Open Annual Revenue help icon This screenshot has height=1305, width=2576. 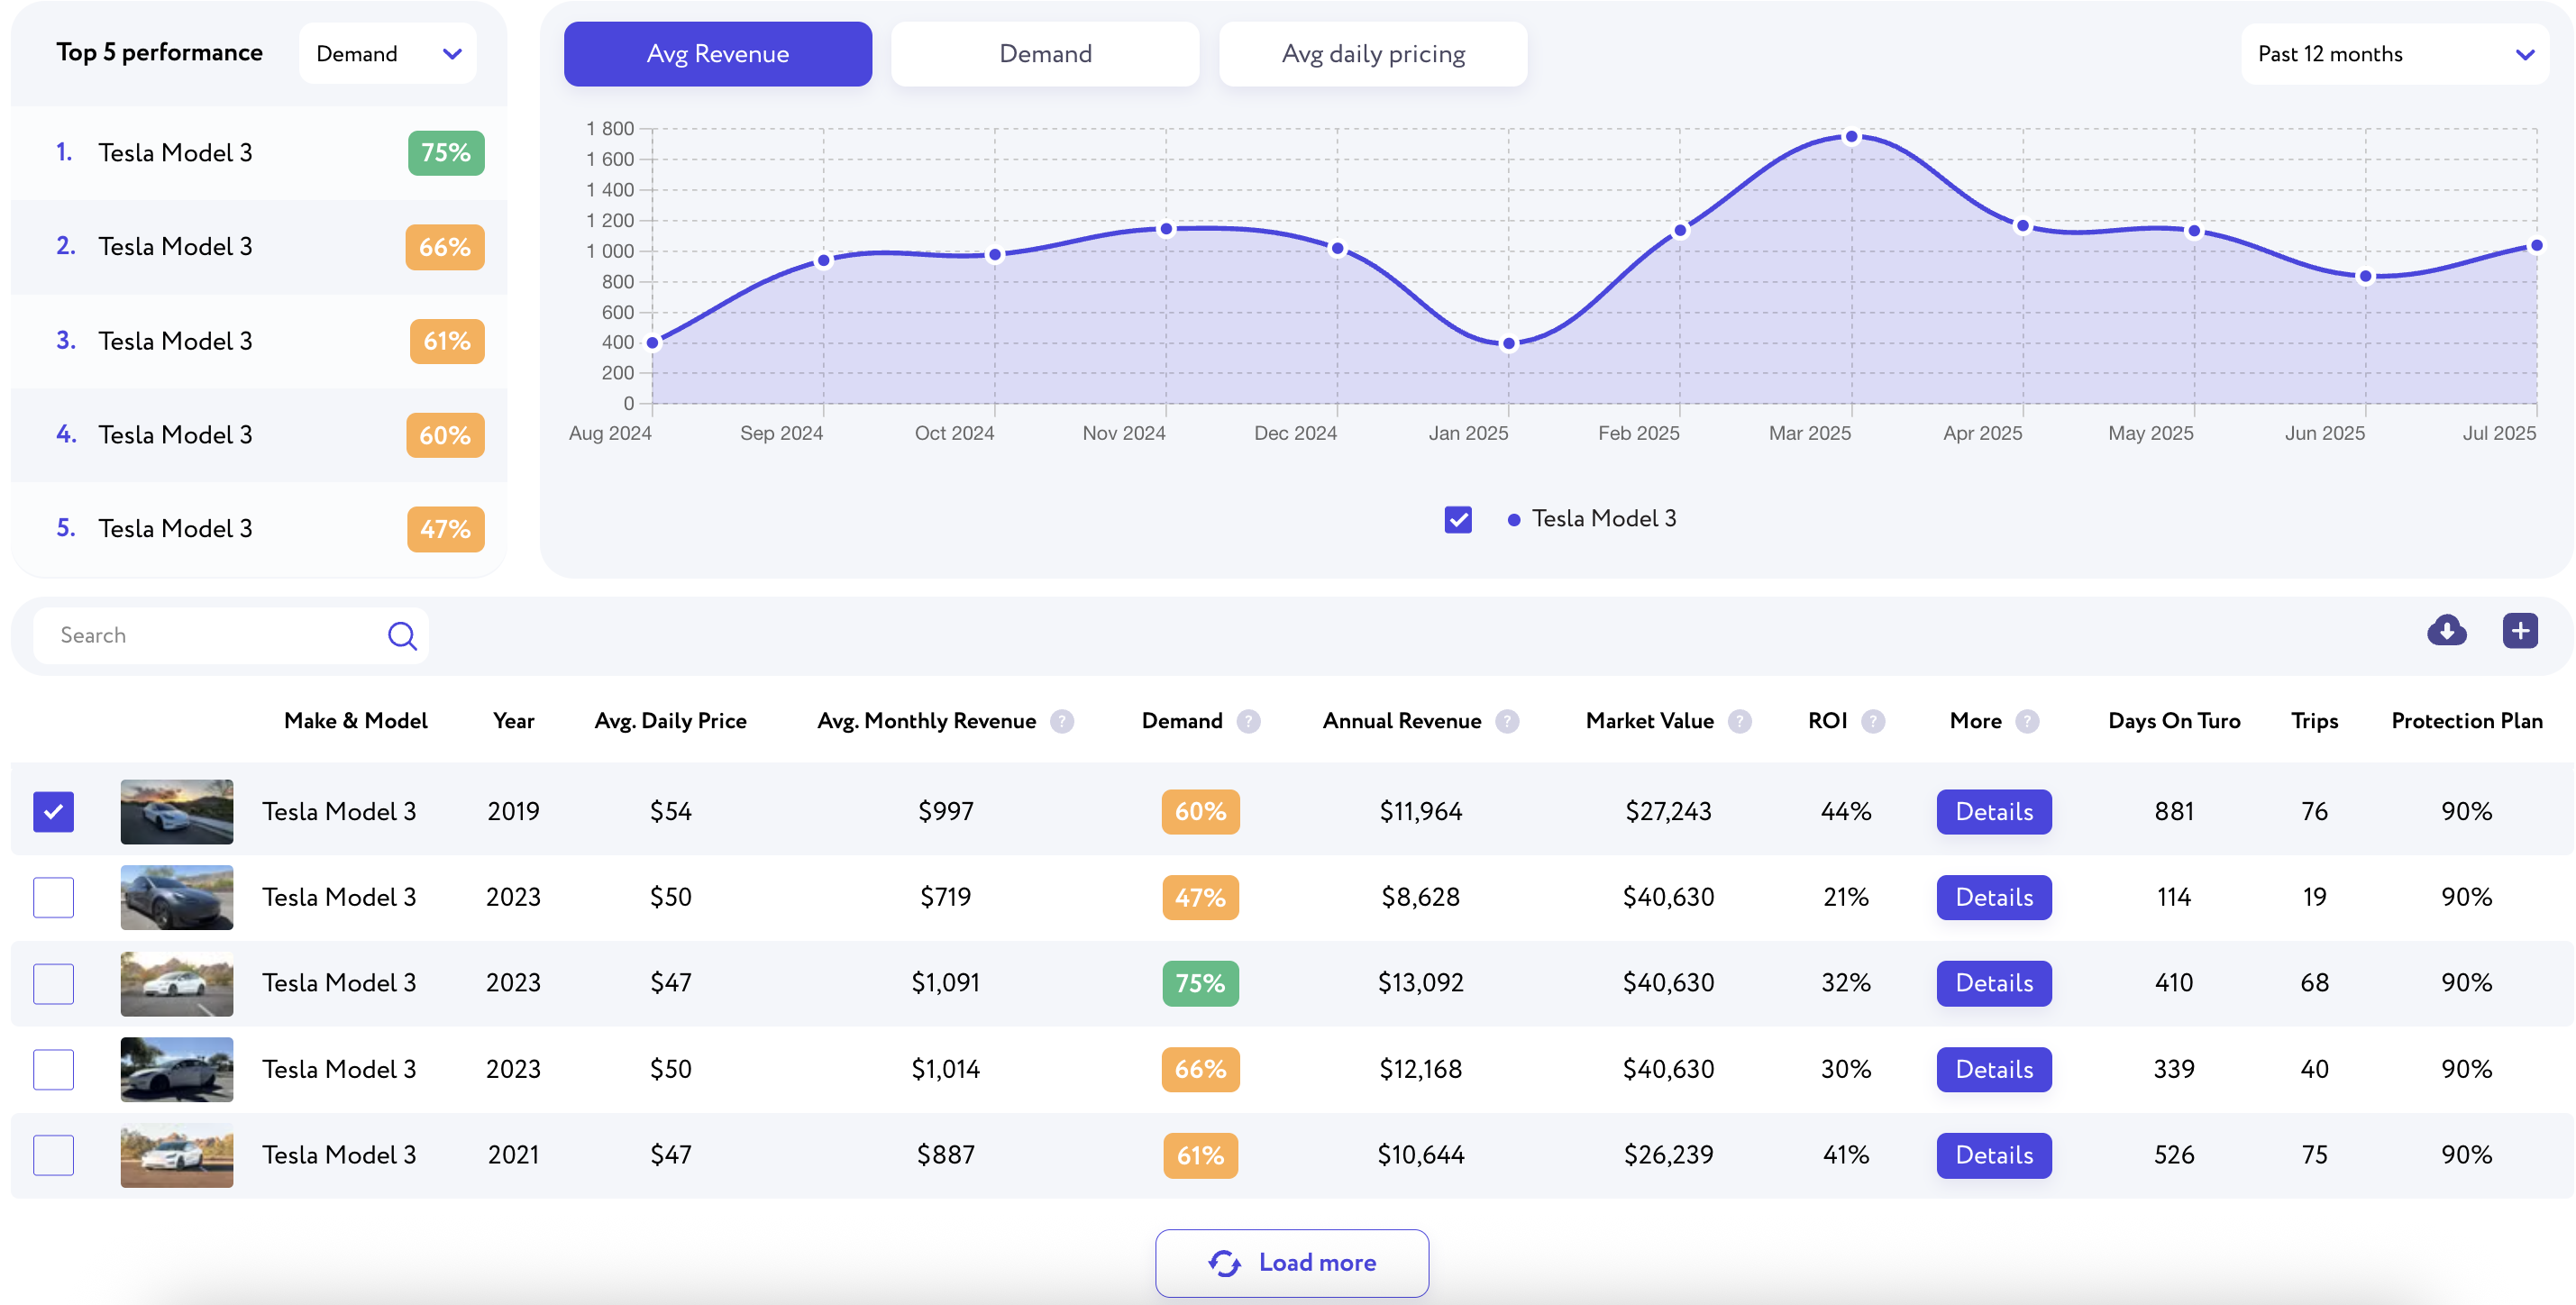click(x=1507, y=721)
